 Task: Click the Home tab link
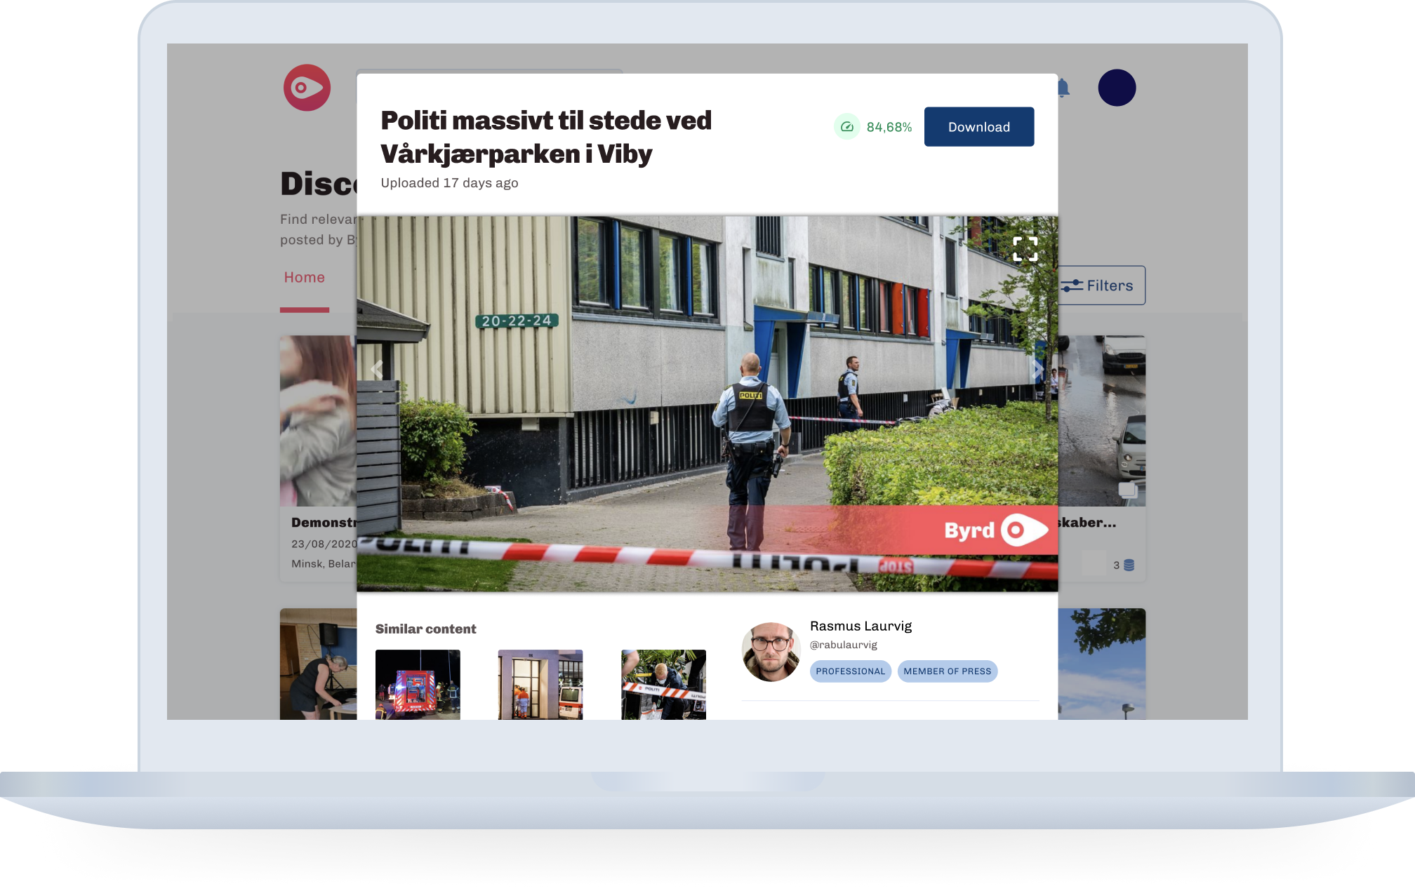(x=303, y=275)
